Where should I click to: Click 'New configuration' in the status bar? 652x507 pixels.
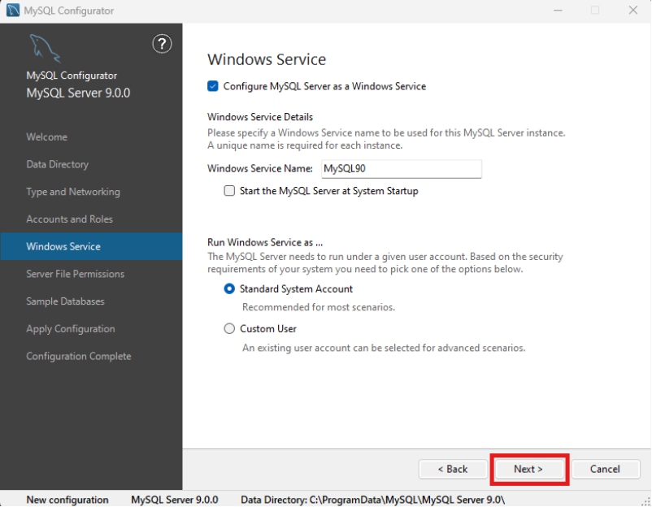click(67, 500)
